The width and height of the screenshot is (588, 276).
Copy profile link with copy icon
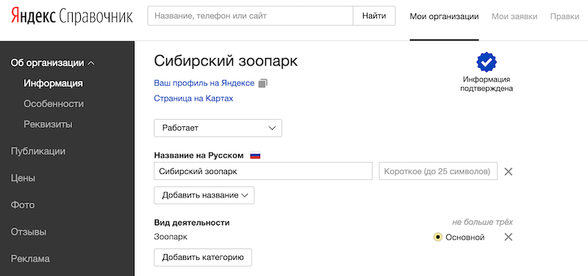tap(263, 83)
